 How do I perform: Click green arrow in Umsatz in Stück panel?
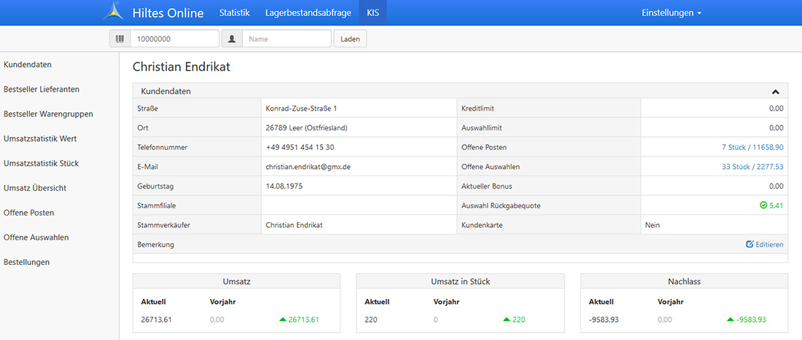[x=507, y=320]
